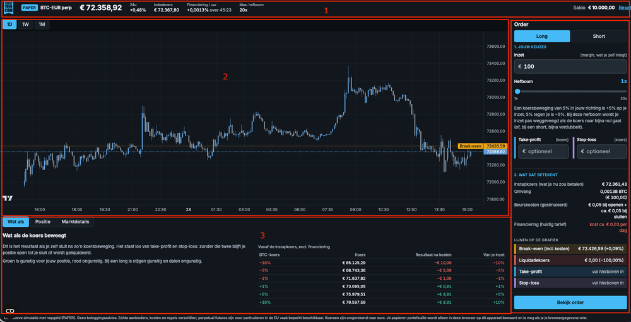This screenshot has height=322, width=631.
Task: Open the Marktdetails tab
Action: tap(76, 222)
